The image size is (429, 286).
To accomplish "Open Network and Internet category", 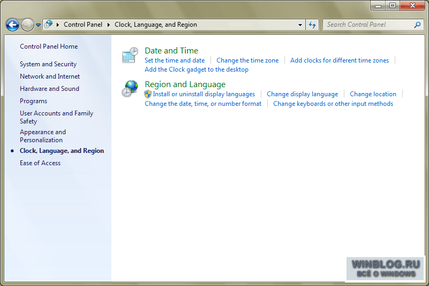I will 50,76.
